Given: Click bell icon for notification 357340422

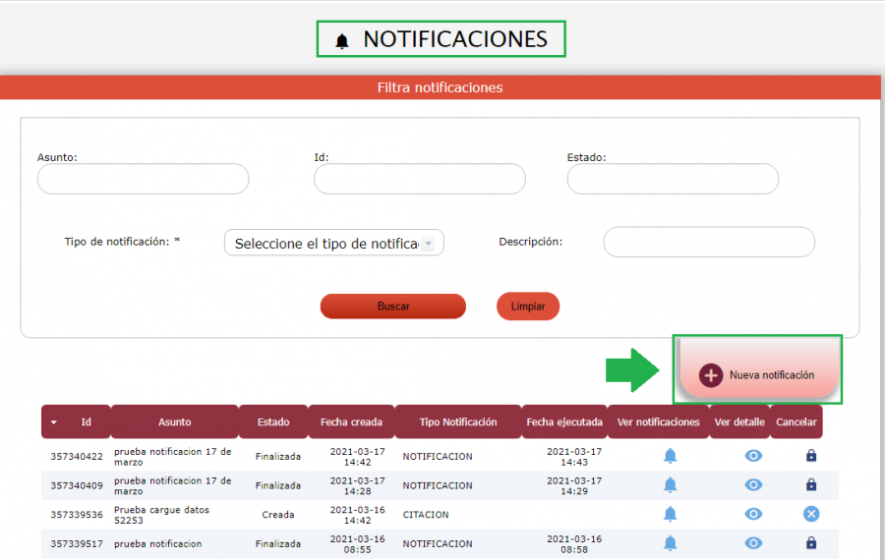Looking at the screenshot, I should point(670,456).
